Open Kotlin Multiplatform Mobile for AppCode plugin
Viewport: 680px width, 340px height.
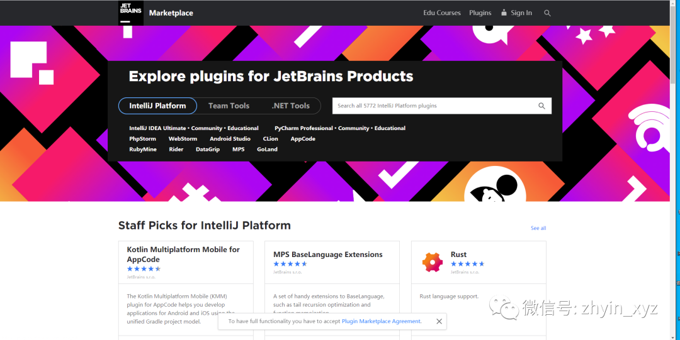pos(183,255)
